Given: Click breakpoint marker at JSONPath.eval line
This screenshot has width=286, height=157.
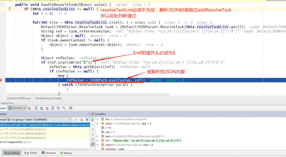Looking at the screenshot, I should [1, 80].
